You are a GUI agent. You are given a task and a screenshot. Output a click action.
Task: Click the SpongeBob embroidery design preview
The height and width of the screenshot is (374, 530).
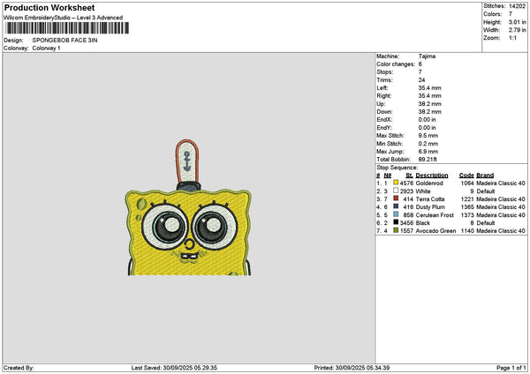pyautogui.click(x=189, y=207)
